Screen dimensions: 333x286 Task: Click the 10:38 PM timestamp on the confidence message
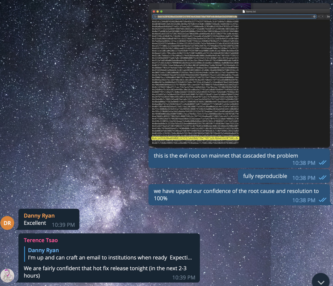[x=304, y=200]
